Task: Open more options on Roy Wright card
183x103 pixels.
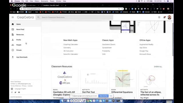Action: tap(163, 98)
